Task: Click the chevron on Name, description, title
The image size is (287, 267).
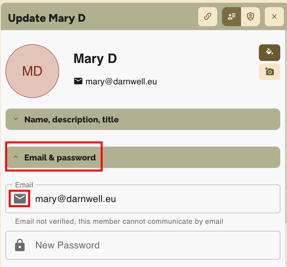Action: point(16,119)
